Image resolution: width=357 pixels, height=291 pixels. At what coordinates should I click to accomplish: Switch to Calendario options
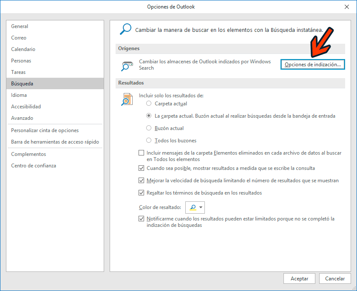pos(55,49)
